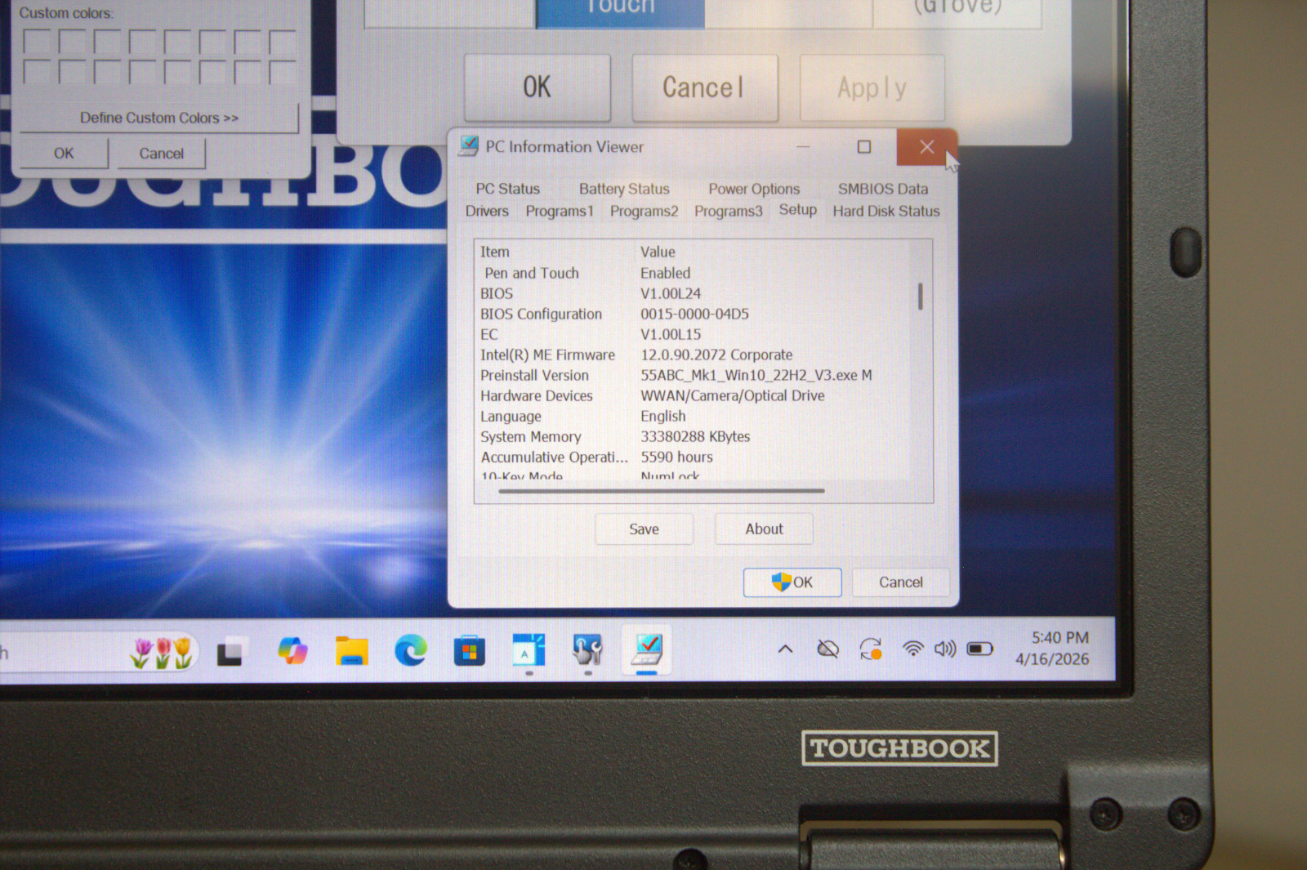Click the '5590 hours' value
Screen dimensions: 1307x870
tap(676, 457)
